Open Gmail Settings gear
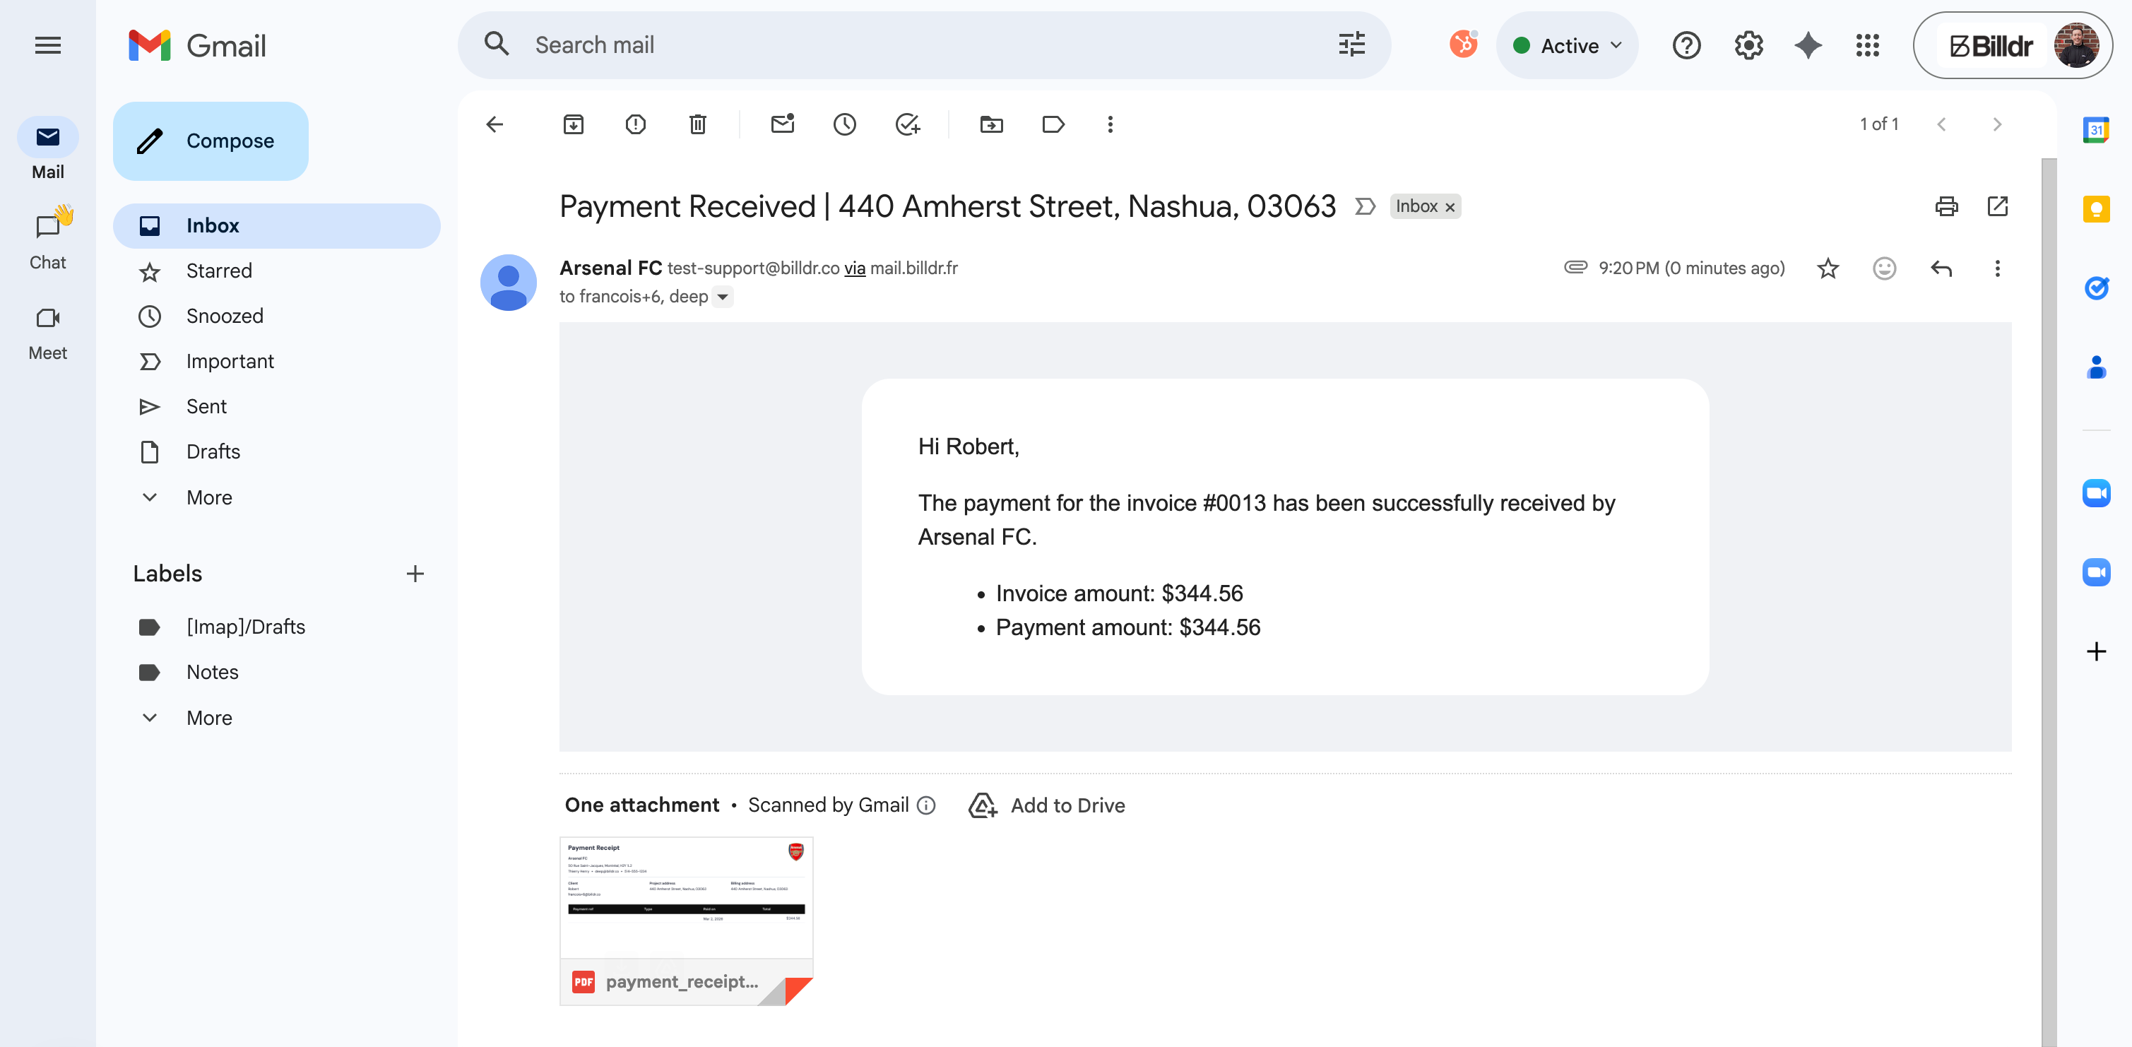 click(x=1748, y=45)
